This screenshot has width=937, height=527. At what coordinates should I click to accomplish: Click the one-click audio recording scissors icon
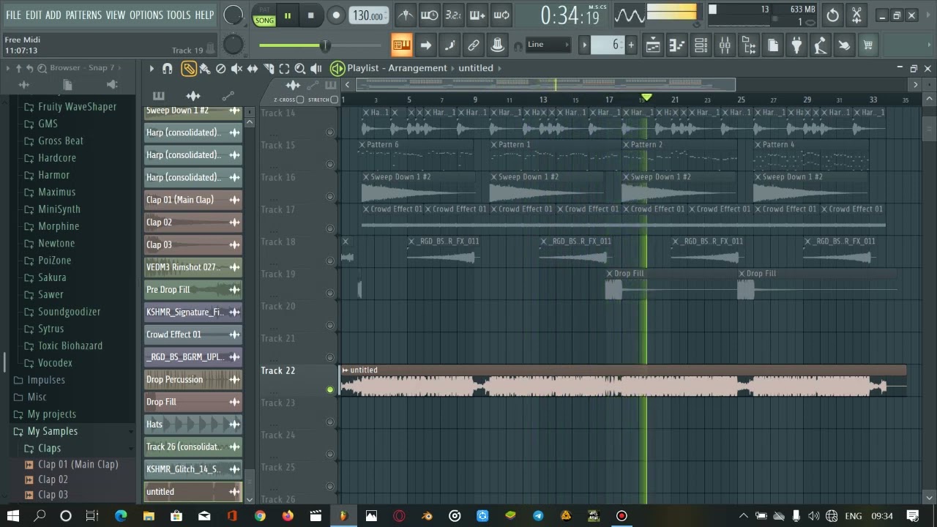pyautogui.click(x=856, y=15)
